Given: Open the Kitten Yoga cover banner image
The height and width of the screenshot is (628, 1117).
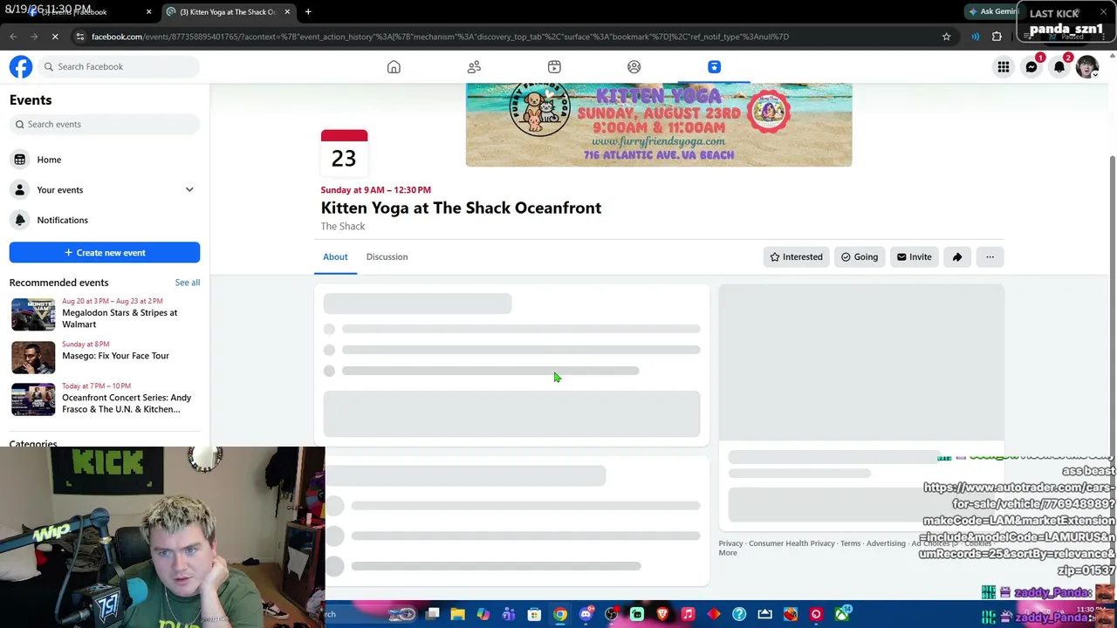Looking at the screenshot, I should tap(659, 125).
